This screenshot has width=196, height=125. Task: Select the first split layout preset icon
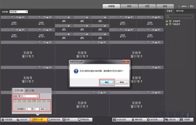[15, 100]
